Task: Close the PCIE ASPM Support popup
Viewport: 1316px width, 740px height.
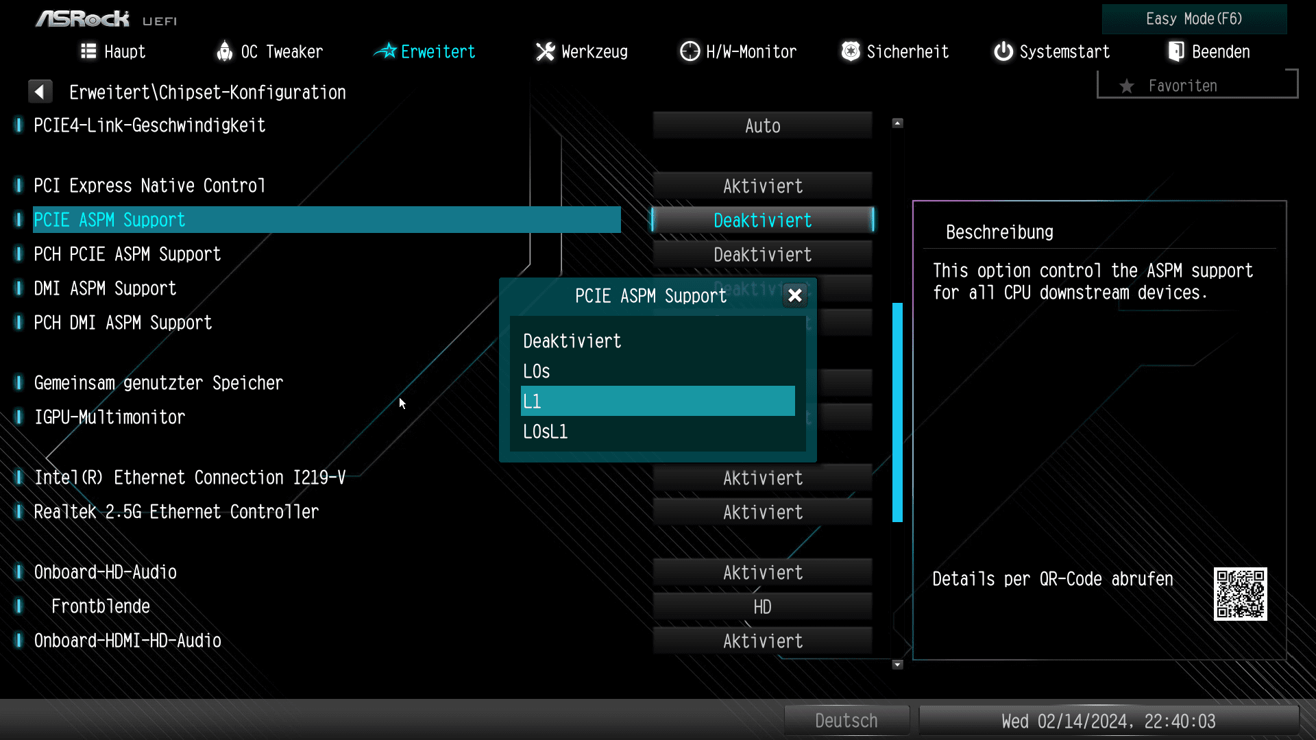Action: pyautogui.click(x=795, y=295)
